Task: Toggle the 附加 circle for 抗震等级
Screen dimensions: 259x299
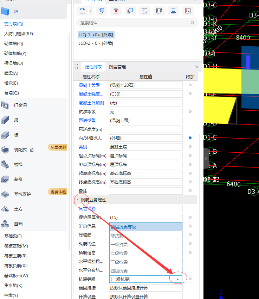Action: 190,279
